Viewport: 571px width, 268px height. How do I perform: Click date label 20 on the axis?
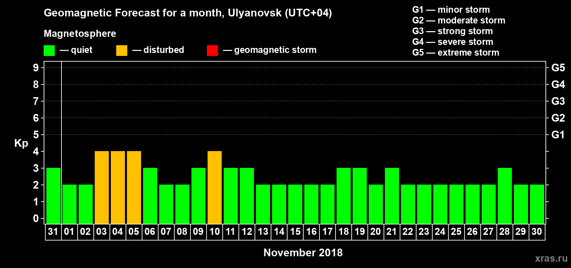(376, 232)
